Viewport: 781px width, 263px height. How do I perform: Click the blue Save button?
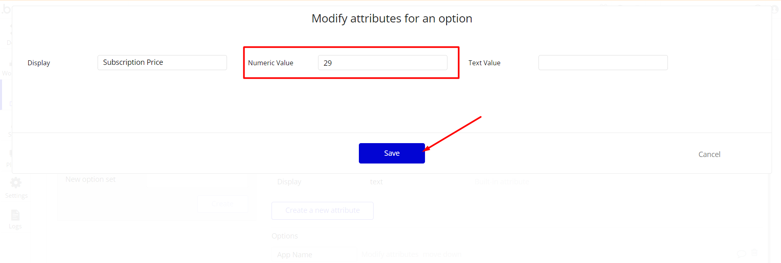pyautogui.click(x=392, y=153)
